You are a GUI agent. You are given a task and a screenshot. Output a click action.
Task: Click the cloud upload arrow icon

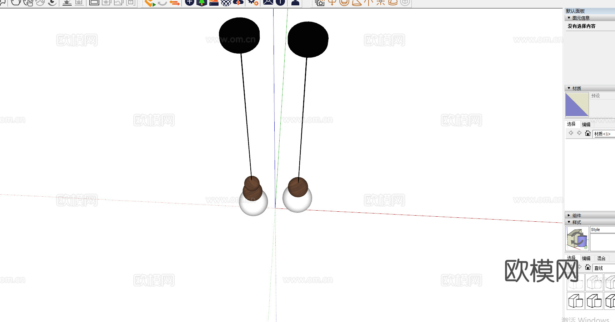tap(238, 2)
